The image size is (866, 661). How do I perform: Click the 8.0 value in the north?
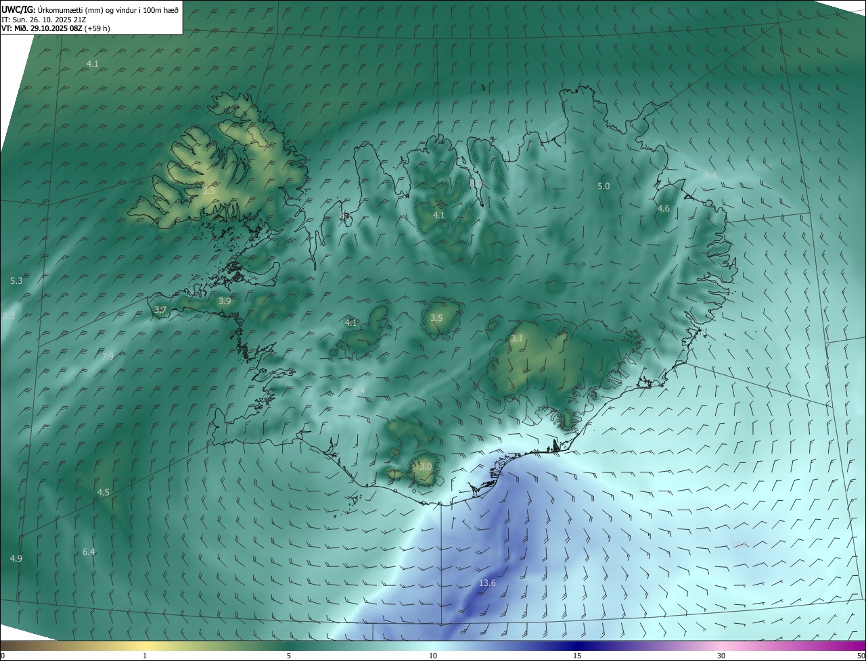click(x=476, y=182)
